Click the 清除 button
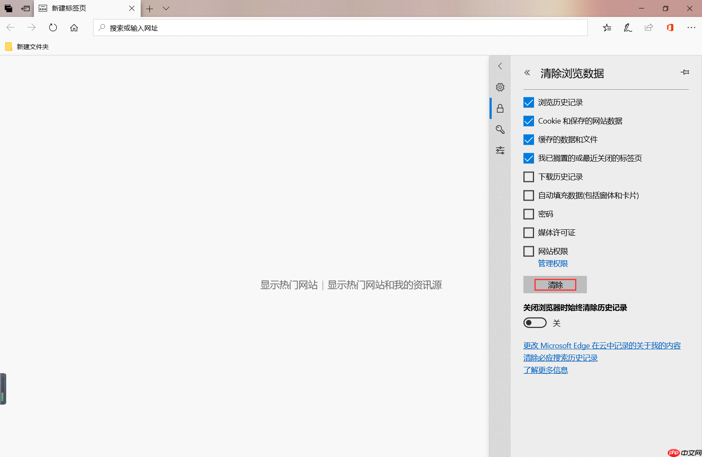The image size is (702, 457). click(555, 285)
